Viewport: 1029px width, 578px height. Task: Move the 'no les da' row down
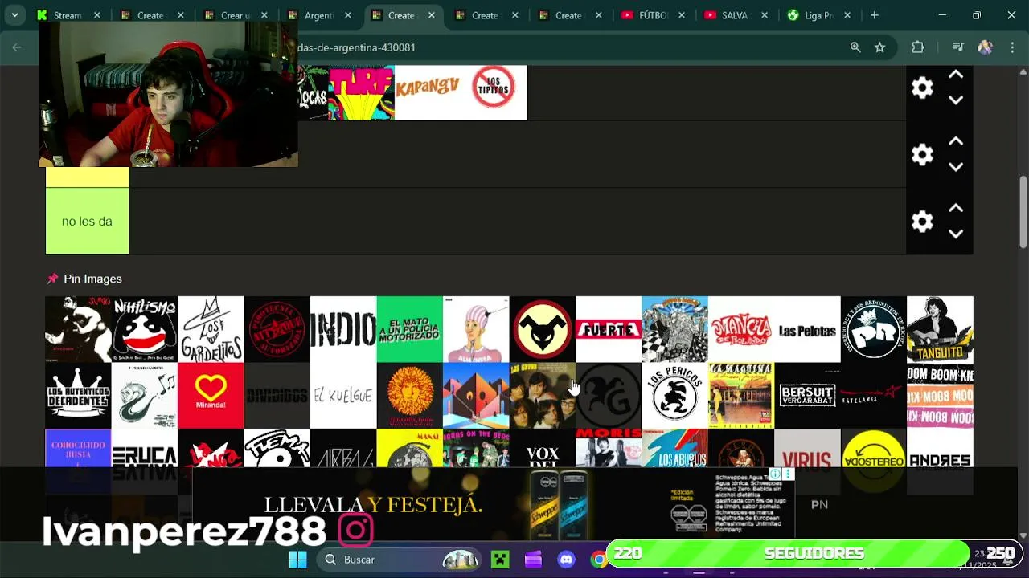(956, 234)
